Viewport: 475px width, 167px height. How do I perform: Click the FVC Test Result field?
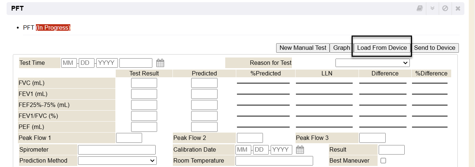[x=144, y=83]
